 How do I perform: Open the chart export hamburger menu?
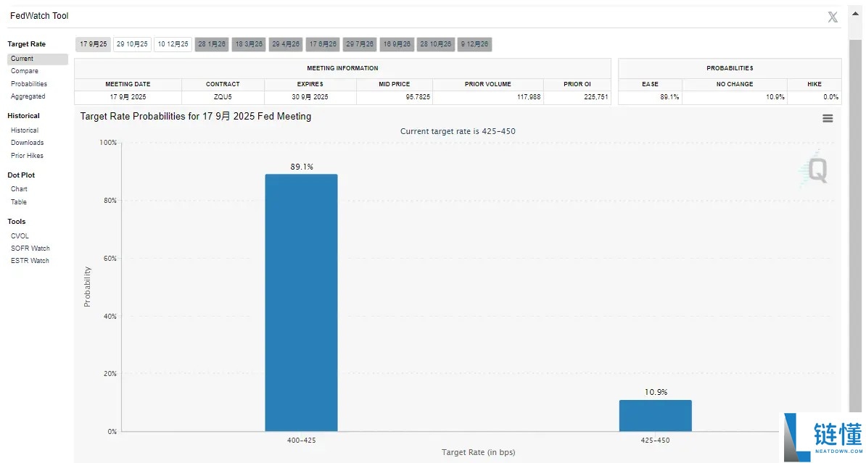(828, 117)
